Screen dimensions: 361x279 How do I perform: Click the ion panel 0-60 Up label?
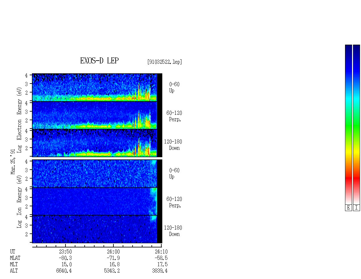coord(174,173)
